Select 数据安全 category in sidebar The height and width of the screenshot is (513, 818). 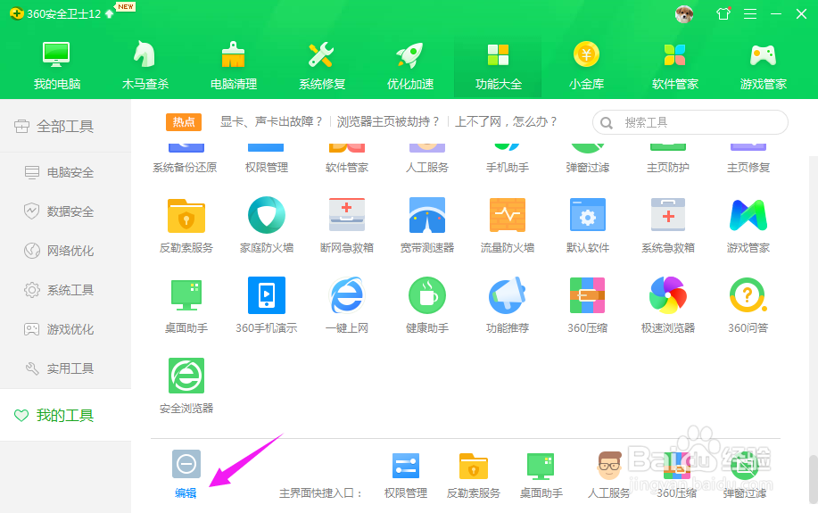(x=65, y=211)
